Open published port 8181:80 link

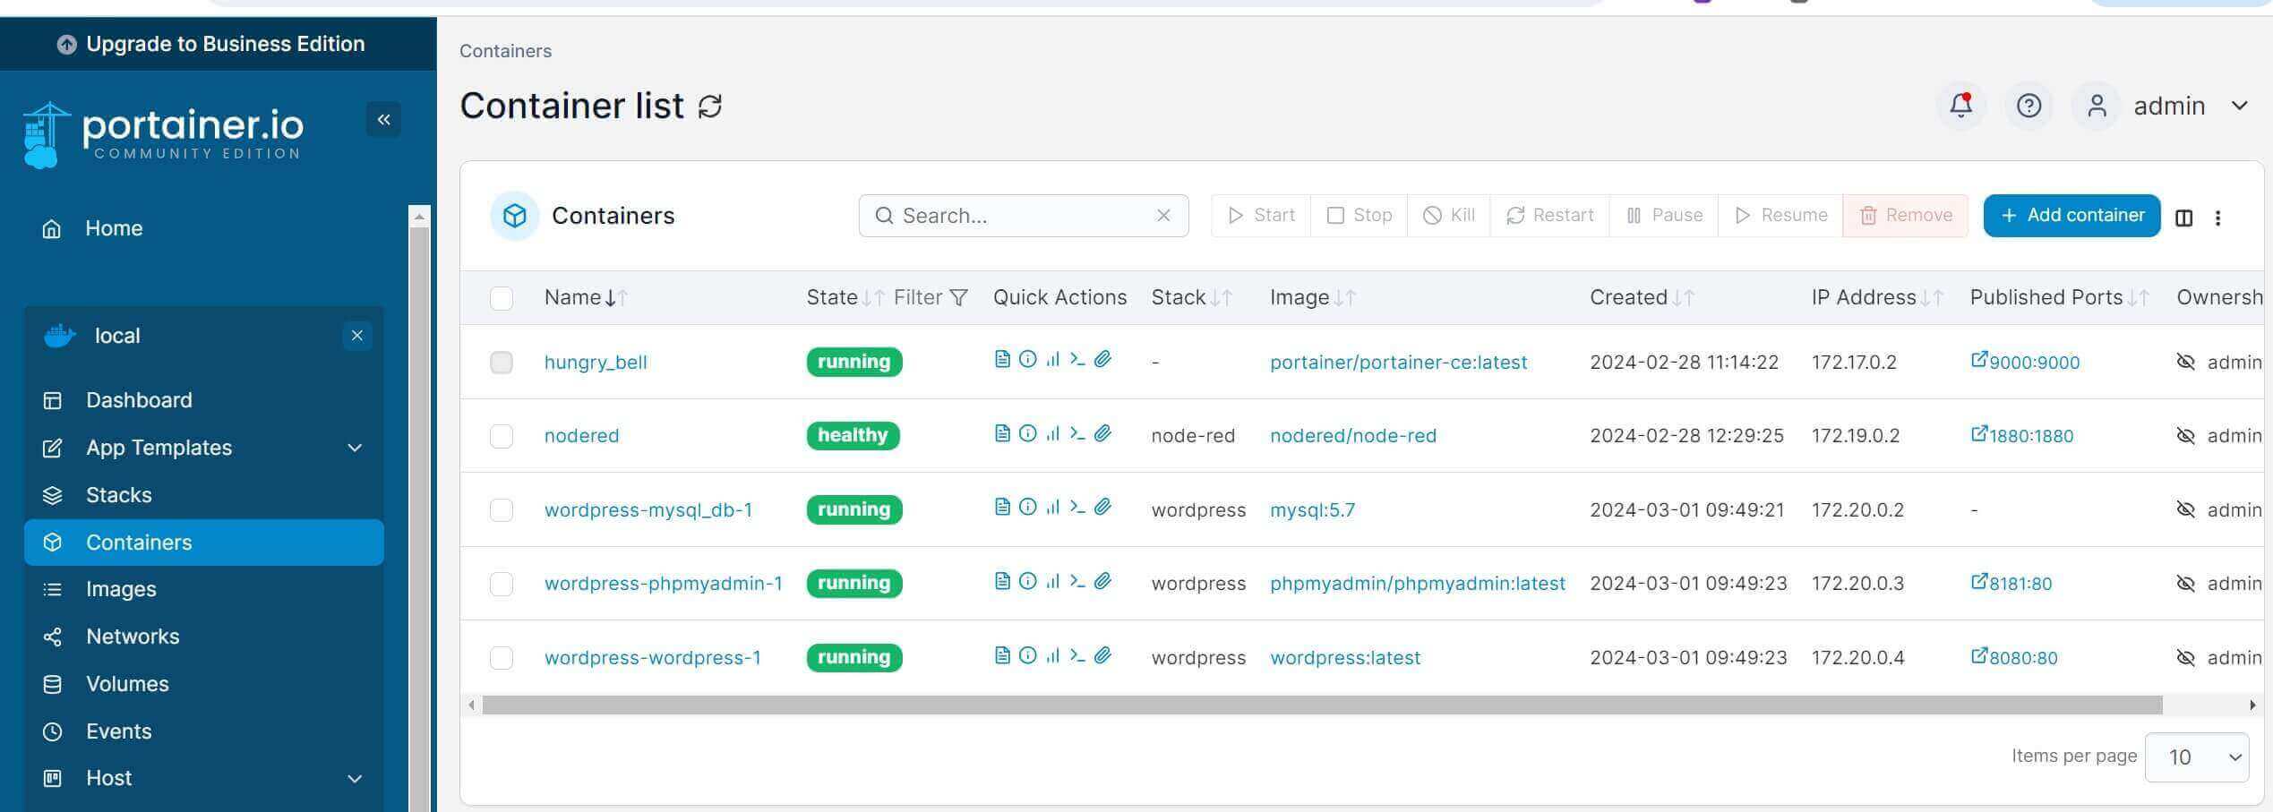pyautogui.click(x=2011, y=583)
